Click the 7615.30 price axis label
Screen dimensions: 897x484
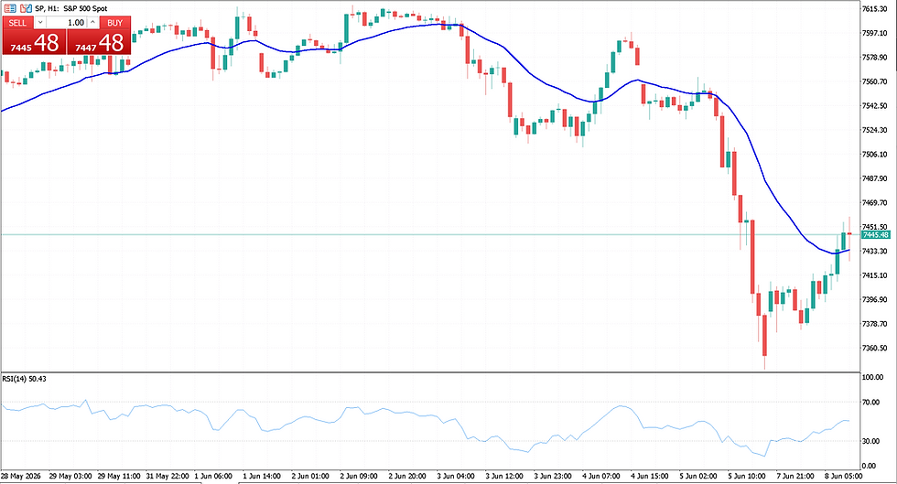click(x=875, y=8)
